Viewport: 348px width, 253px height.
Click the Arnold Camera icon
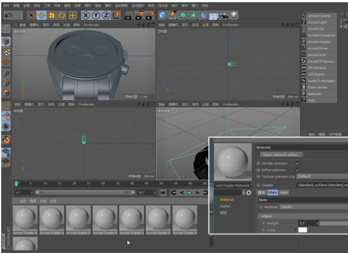[304, 15]
